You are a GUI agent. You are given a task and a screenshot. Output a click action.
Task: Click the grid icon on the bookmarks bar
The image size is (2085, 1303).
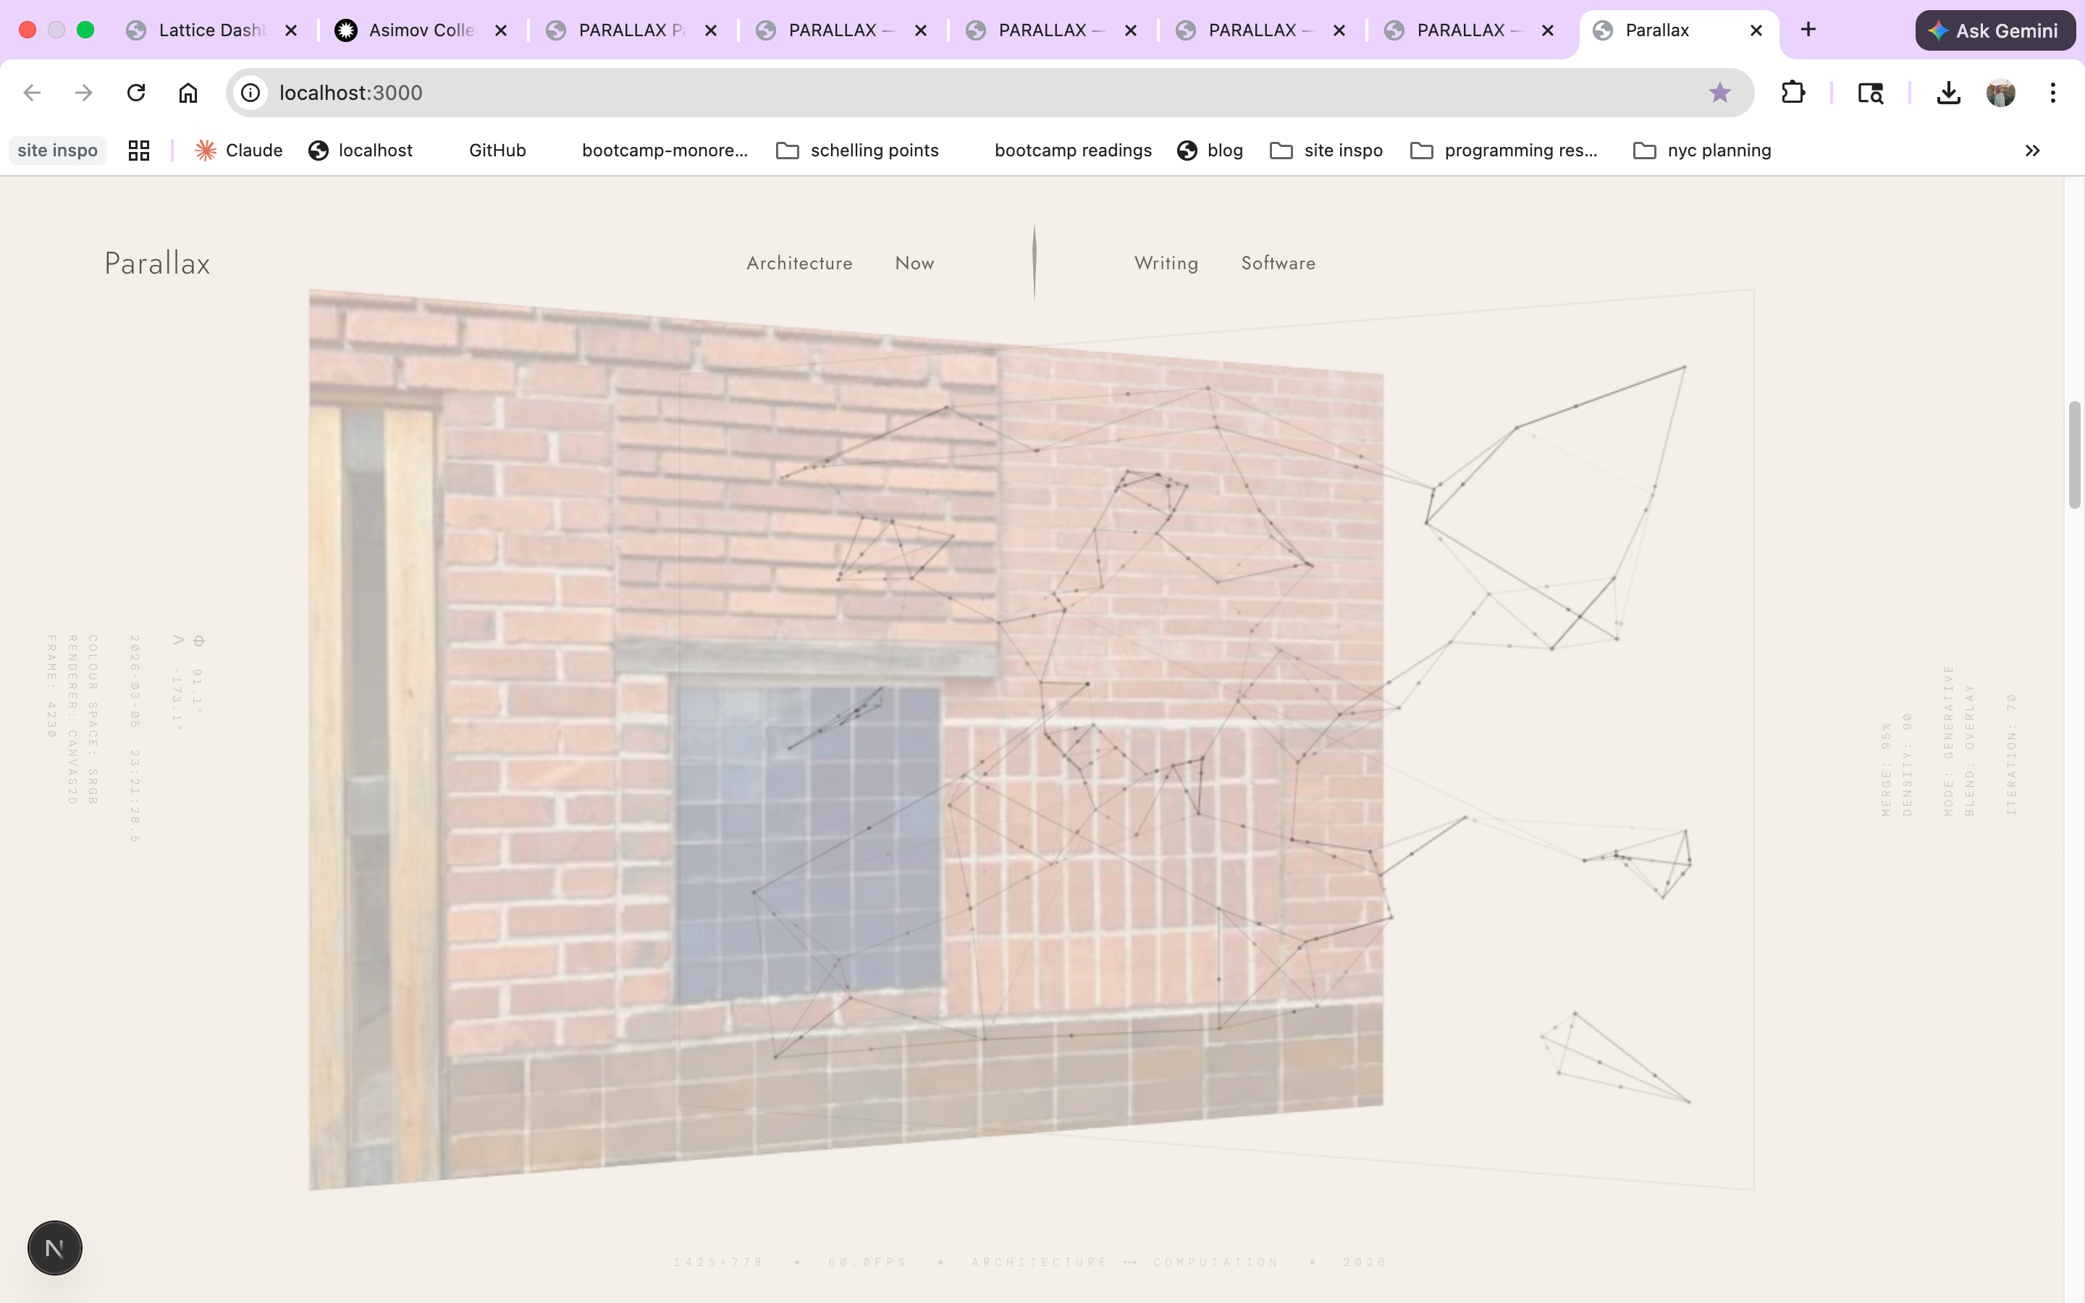click(138, 150)
